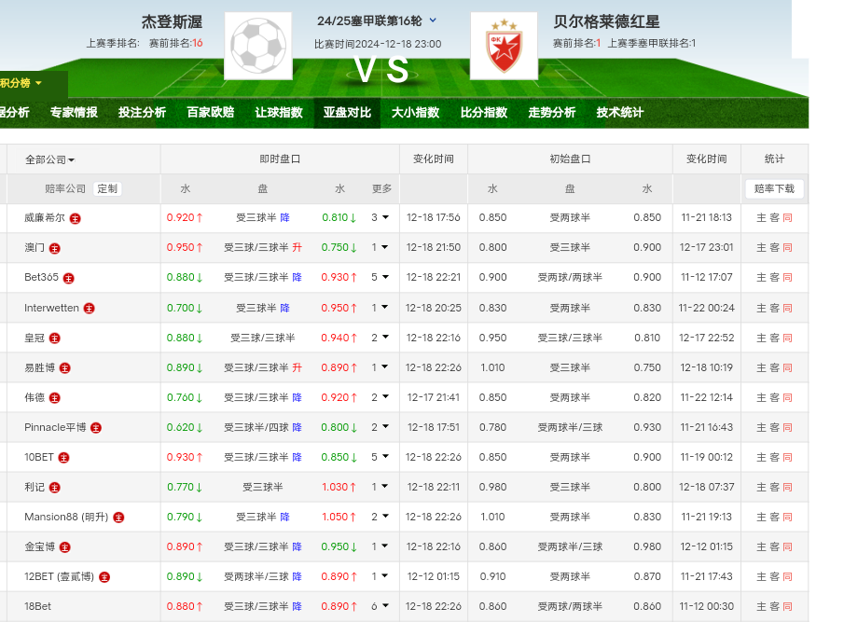This screenshot has height=622, width=844.
Task: Click the 赔率下载 download button
Action: (775, 189)
